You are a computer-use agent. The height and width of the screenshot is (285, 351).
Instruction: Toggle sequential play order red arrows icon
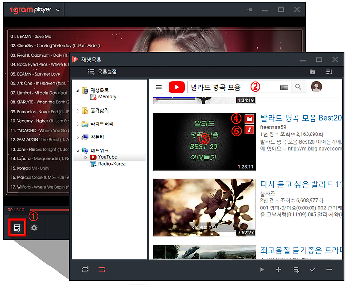point(102,269)
